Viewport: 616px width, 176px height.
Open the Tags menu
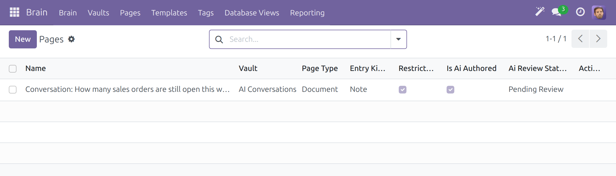coord(206,13)
